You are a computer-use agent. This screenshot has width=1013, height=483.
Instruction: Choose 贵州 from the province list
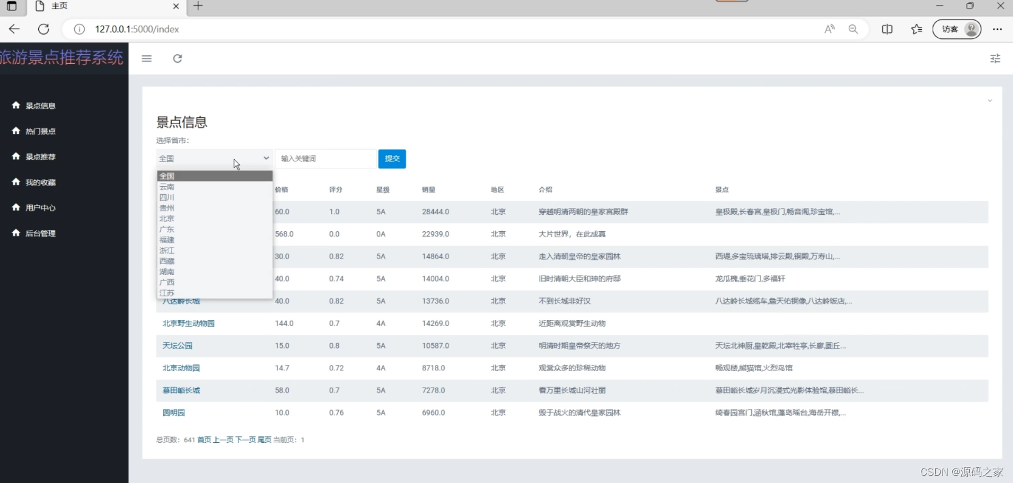pyautogui.click(x=214, y=208)
